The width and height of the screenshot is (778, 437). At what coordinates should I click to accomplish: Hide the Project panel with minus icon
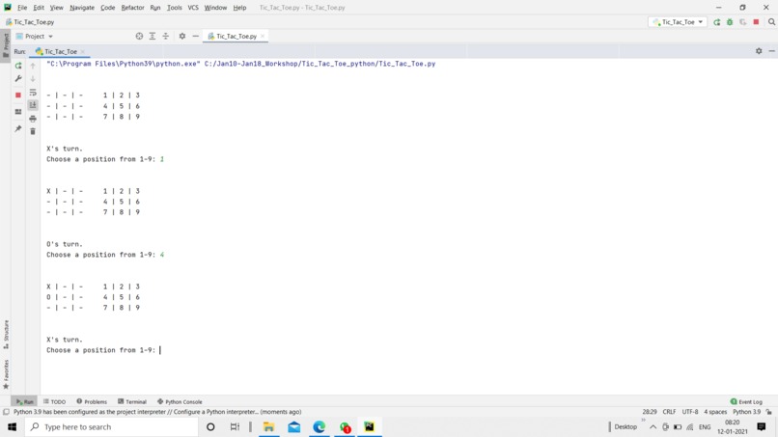[196, 37]
